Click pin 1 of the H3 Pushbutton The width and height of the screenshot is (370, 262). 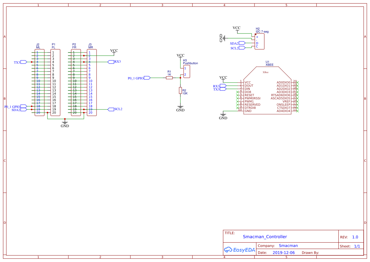pos(185,68)
